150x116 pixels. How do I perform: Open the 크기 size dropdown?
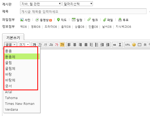(x=24, y=45)
